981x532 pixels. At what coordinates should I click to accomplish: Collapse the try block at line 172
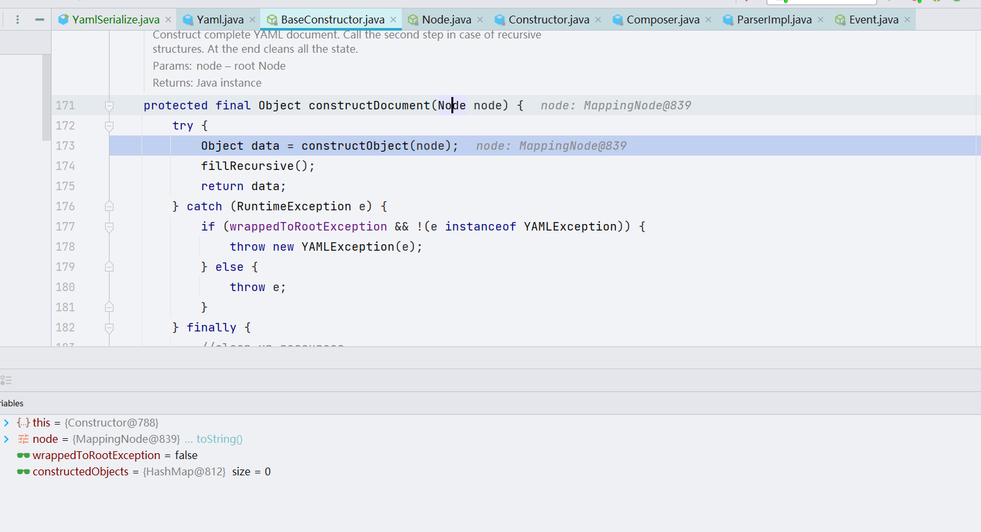pyautogui.click(x=109, y=126)
